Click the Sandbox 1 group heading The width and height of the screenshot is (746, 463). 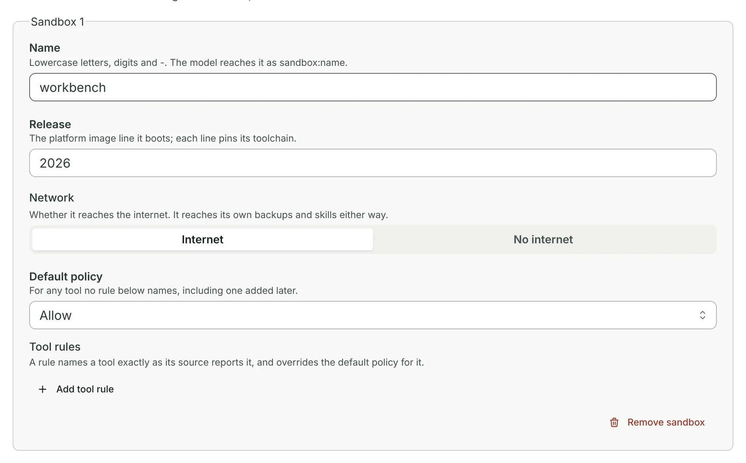[x=58, y=22]
